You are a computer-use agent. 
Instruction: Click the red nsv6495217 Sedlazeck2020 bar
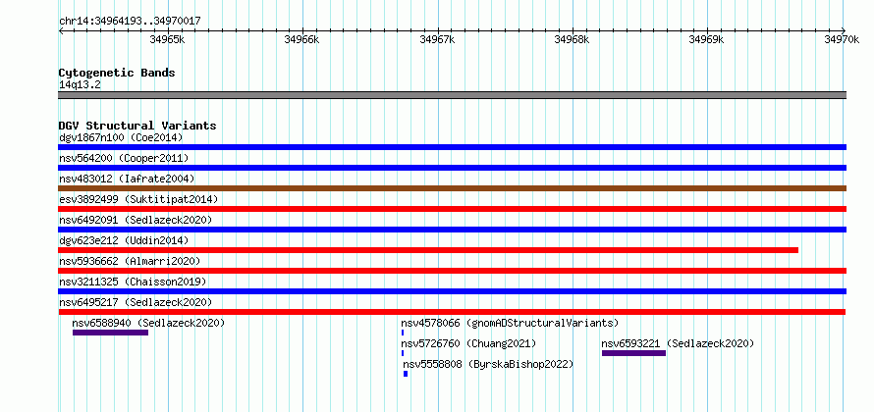(452, 312)
